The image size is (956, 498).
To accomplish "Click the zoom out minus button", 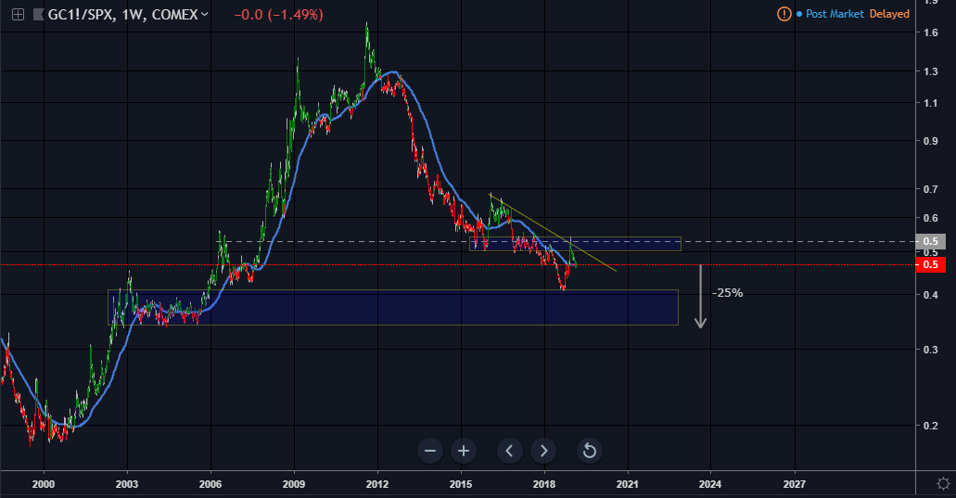I will pos(430,452).
